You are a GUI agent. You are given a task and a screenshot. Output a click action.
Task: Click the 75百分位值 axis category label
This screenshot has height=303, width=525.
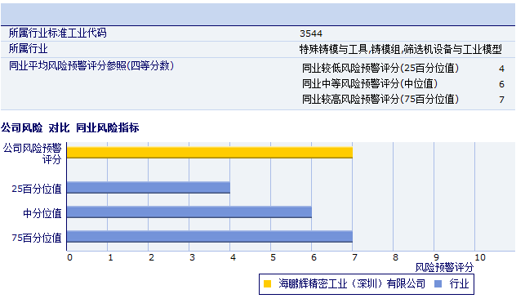pyautogui.click(x=37, y=238)
